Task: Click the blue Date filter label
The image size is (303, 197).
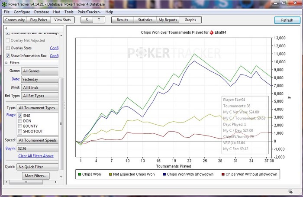Action: 16,79
